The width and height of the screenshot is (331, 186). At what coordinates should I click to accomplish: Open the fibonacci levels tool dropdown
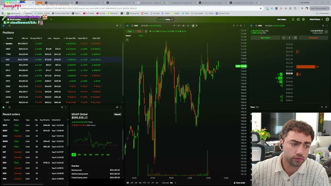184,26
